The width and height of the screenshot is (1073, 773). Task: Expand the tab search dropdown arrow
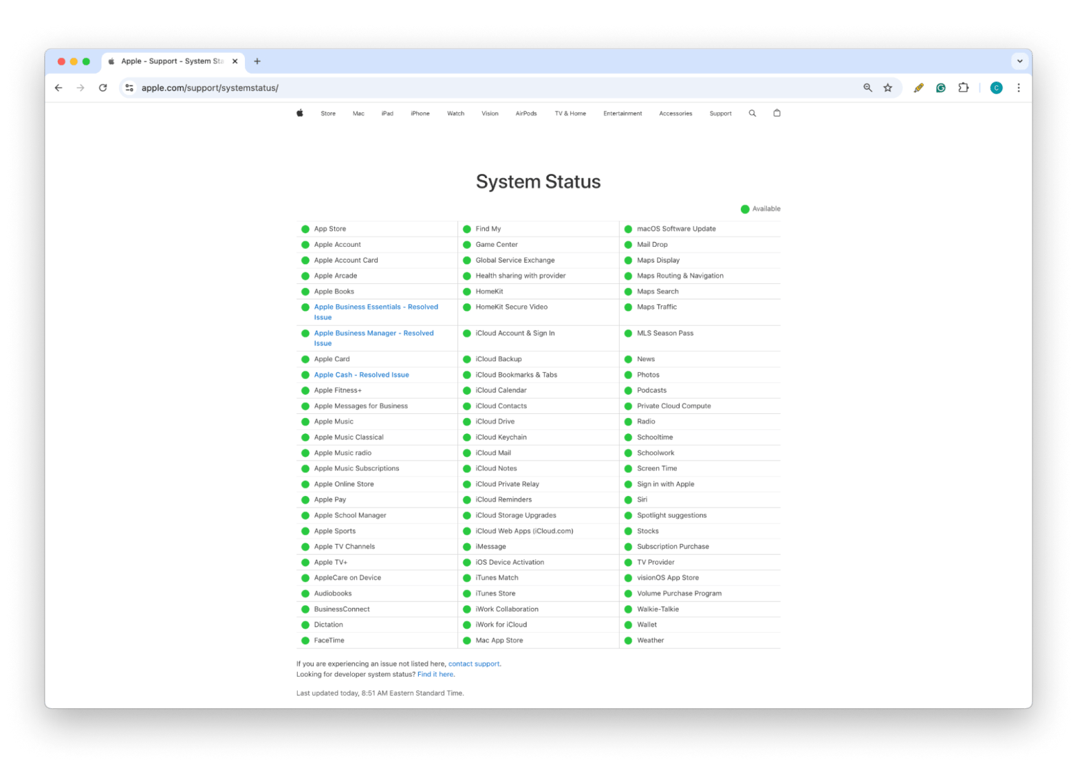1019,61
